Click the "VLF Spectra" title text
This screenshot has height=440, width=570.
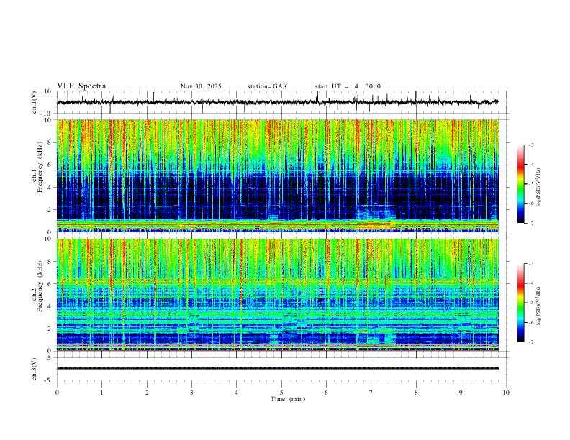coord(81,86)
